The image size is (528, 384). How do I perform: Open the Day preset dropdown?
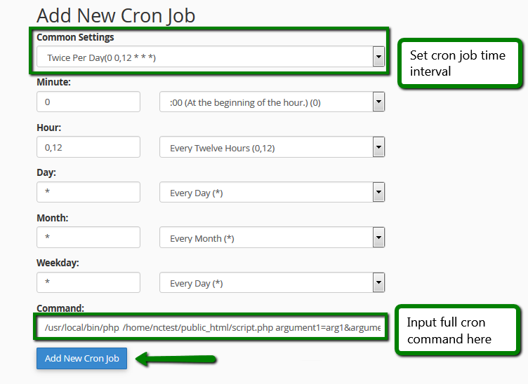(267, 193)
